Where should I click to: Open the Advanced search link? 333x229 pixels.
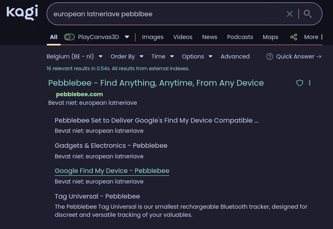pyautogui.click(x=235, y=56)
